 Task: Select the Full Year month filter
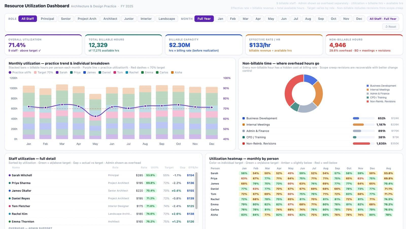click(x=204, y=19)
